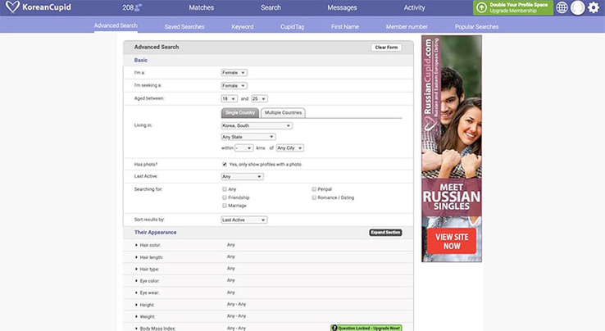Open Search in top navigation

pyautogui.click(x=271, y=7)
